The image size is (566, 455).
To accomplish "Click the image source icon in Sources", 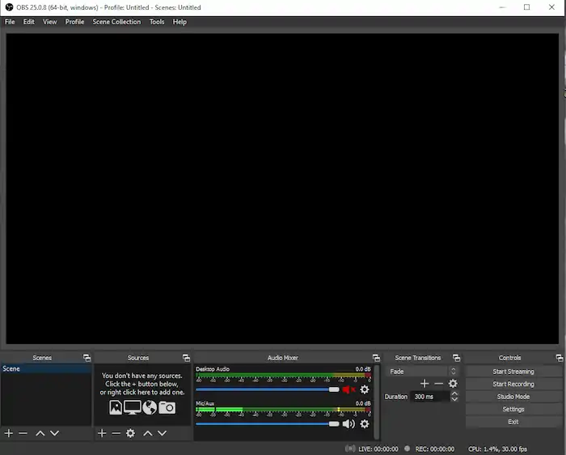I will pos(116,408).
